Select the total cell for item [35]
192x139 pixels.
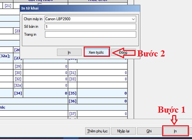coord(102,93)
